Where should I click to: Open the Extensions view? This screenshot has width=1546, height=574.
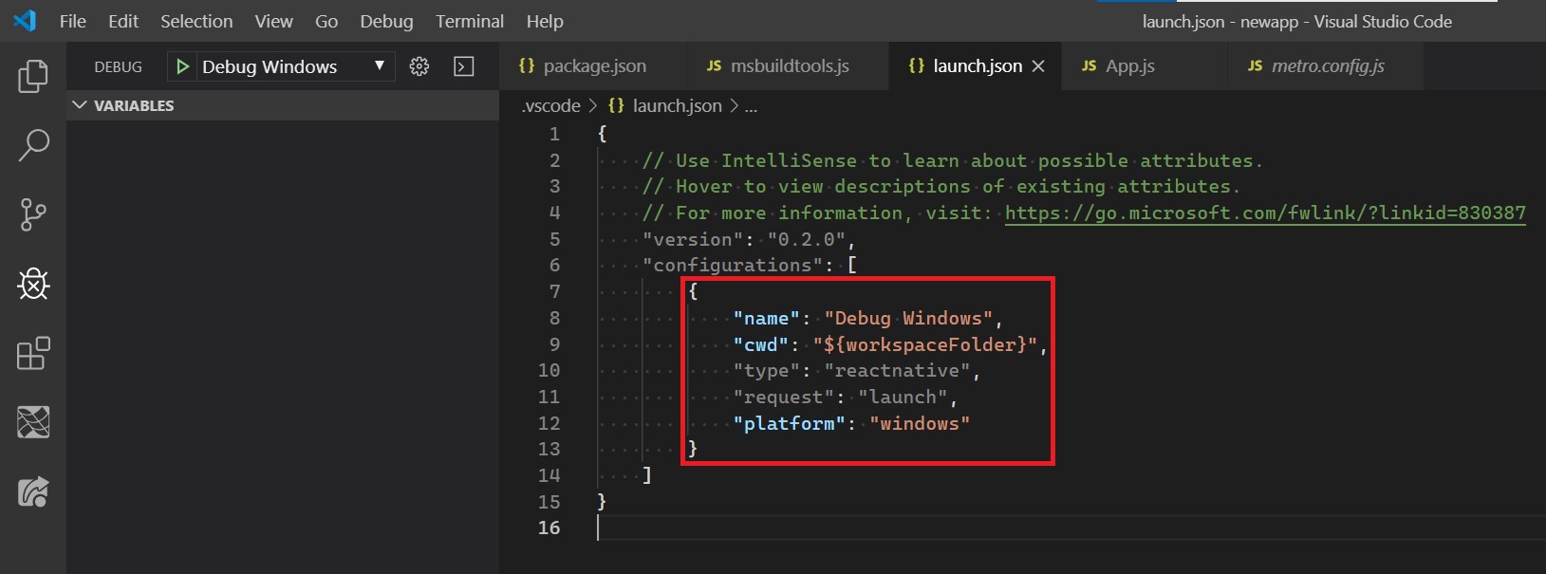33,353
